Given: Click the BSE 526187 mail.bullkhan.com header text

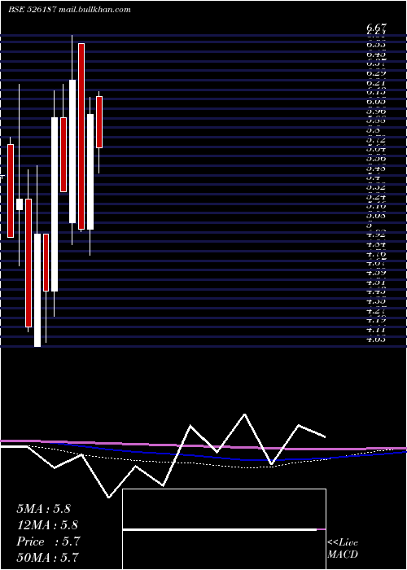Looking at the screenshot, I should pos(69,10).
